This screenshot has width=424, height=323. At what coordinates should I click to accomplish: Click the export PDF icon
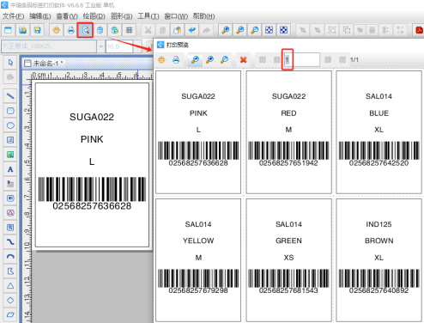pos(419,30)
